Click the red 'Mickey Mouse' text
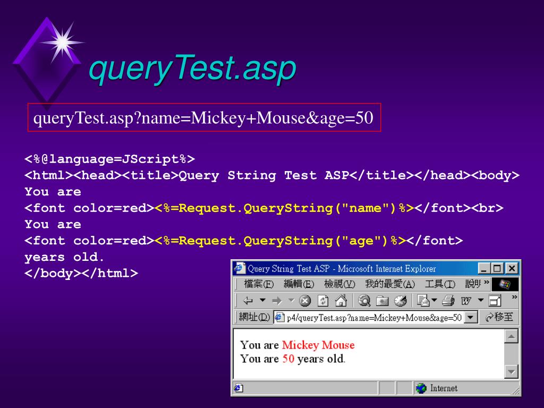 click(x=318, y=345)
